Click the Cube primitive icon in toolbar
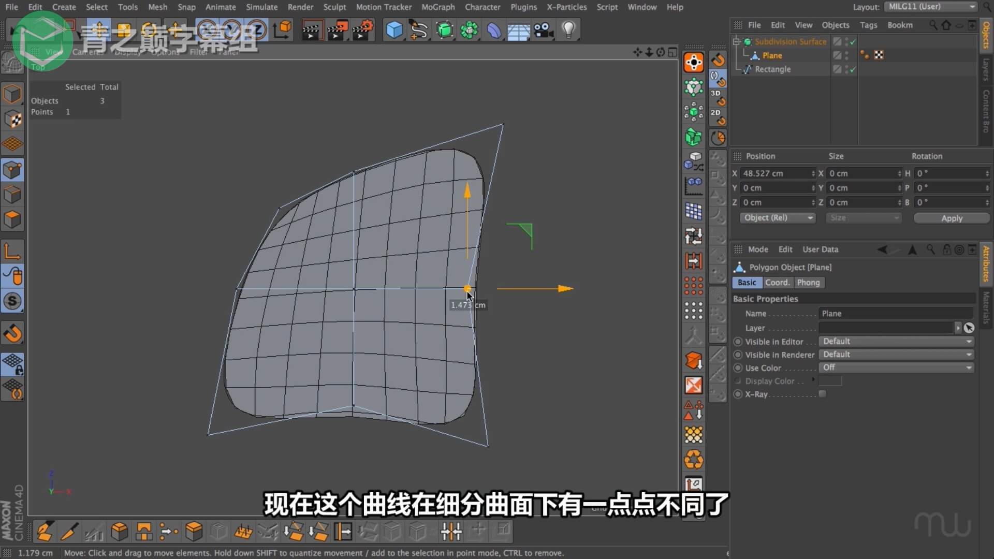Viewport: 994px width, 559px height. 394,30
